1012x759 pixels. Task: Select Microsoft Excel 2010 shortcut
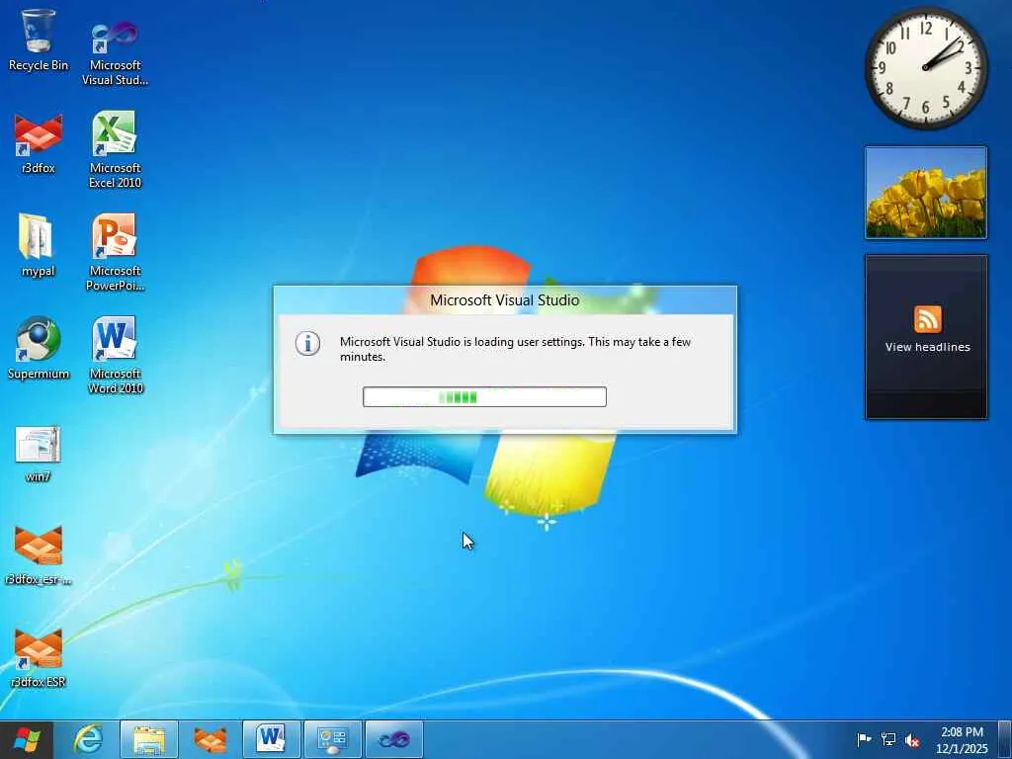(x=115, y=150)
